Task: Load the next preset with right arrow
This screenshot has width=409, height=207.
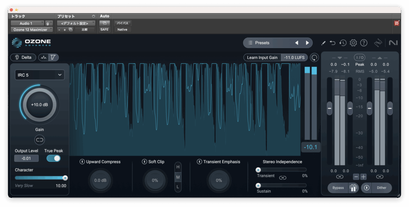Action: click(x=307, y=43)
